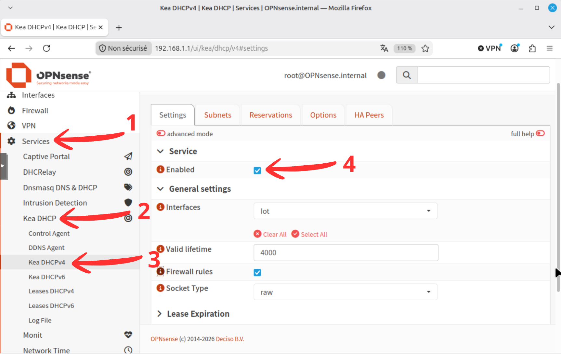The height and width of the screenshot is (354, 561).
Task: Open Kea DHCPv6 menu entry
Action: coord(47,277)
